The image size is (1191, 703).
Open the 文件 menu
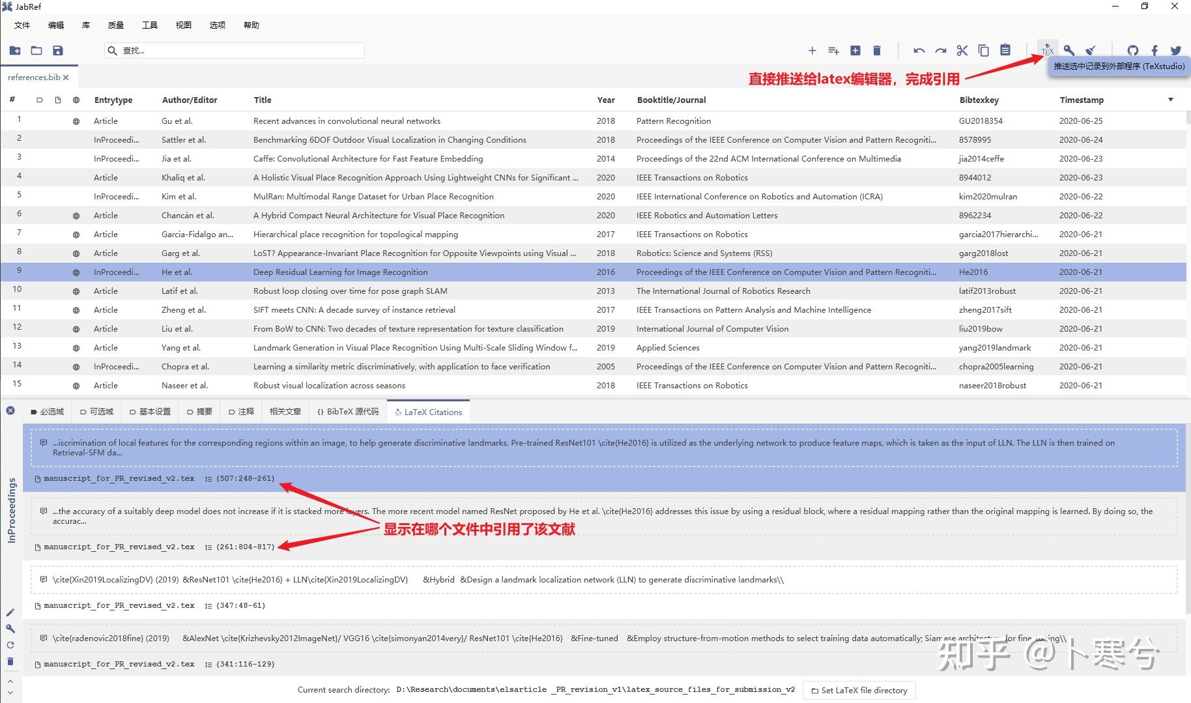click(x=22, y=25)
